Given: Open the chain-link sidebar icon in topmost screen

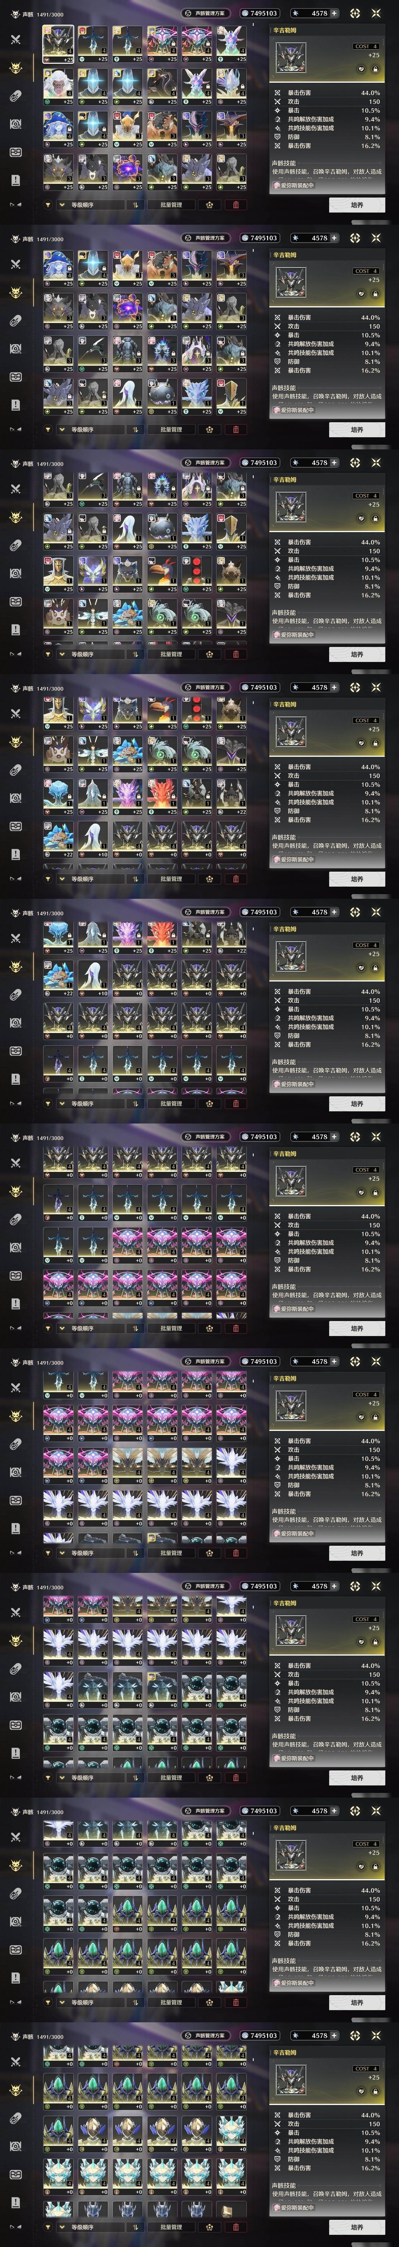Looking at the screenshot, I should click(15, 96).
